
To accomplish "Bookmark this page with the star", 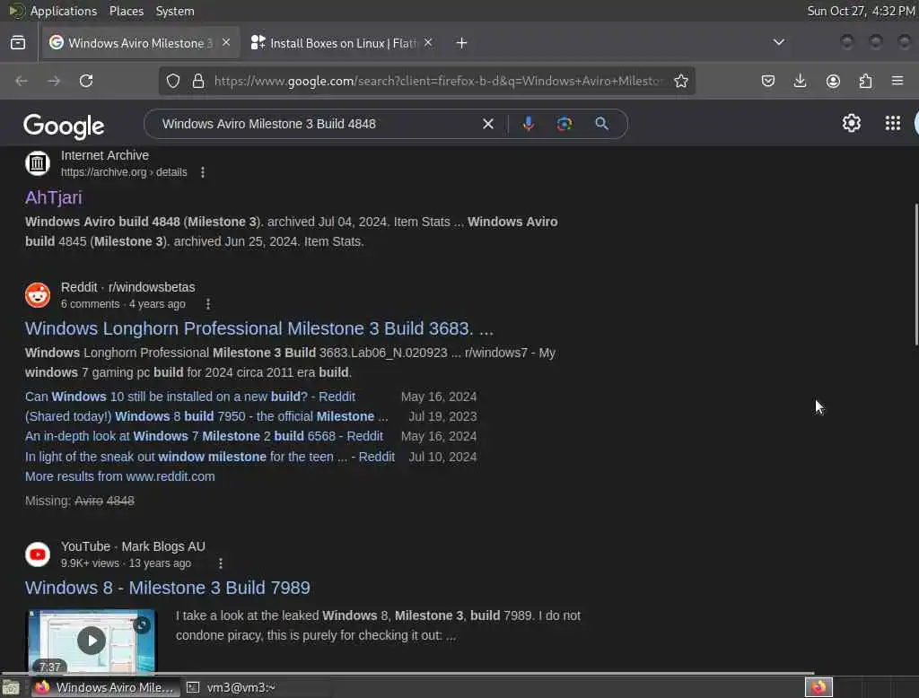I will pos(681,81).
